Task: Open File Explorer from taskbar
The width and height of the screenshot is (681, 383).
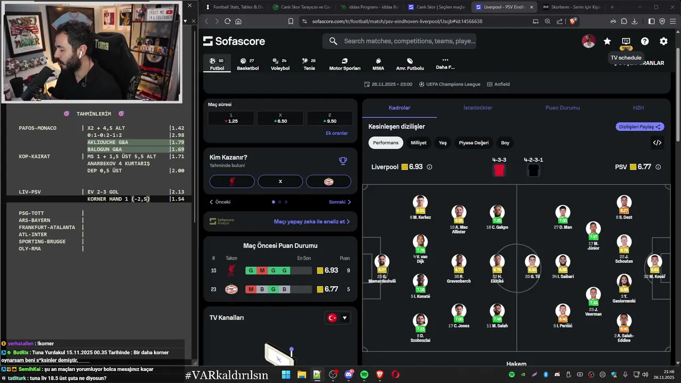Action: (x=301, y=374)
